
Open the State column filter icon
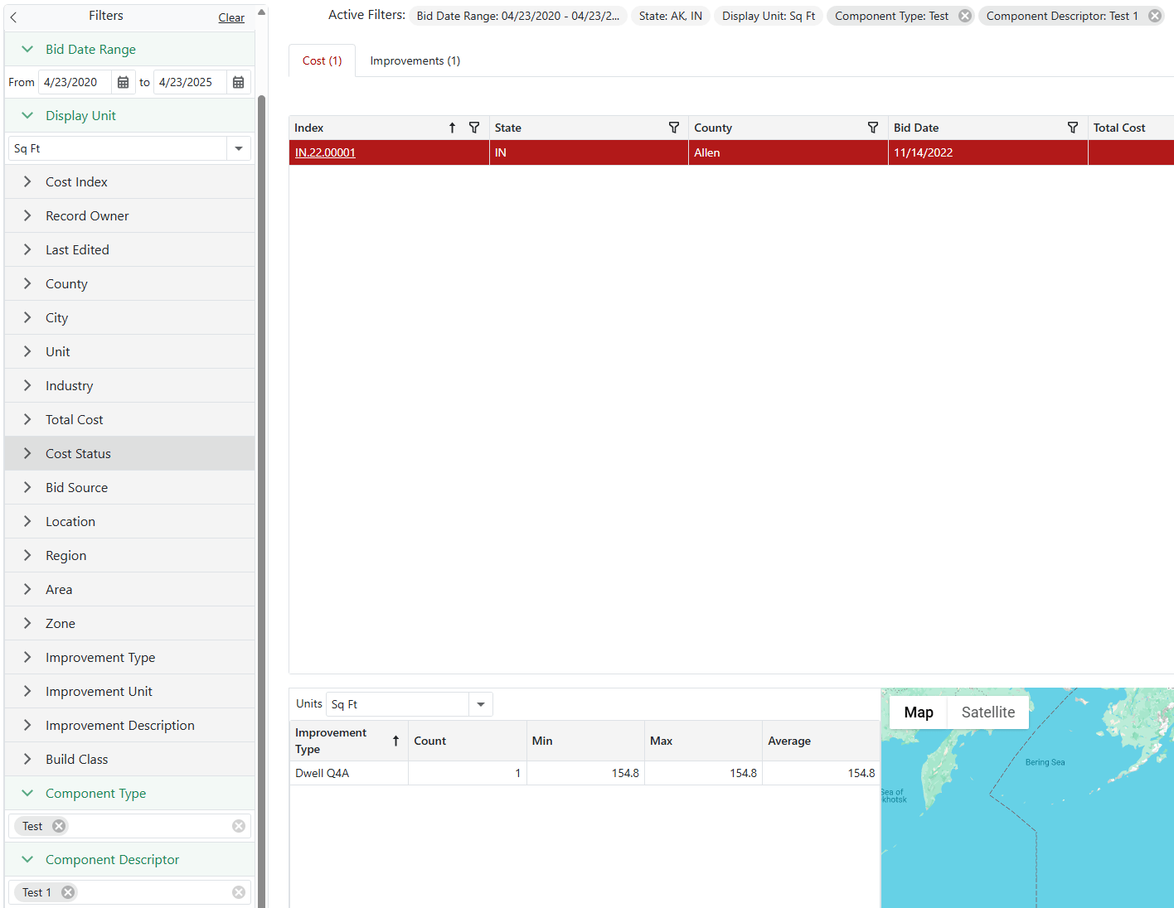[x=674, y=128]
